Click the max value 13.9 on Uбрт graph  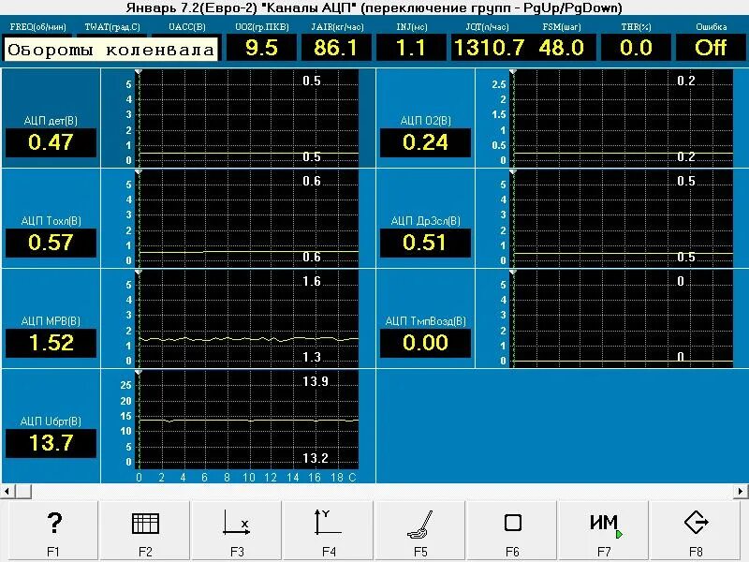pyautogui.click(x=316, y=381)
